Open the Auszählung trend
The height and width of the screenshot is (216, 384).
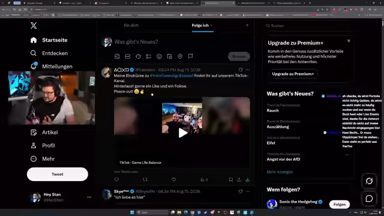pos(278,127)
